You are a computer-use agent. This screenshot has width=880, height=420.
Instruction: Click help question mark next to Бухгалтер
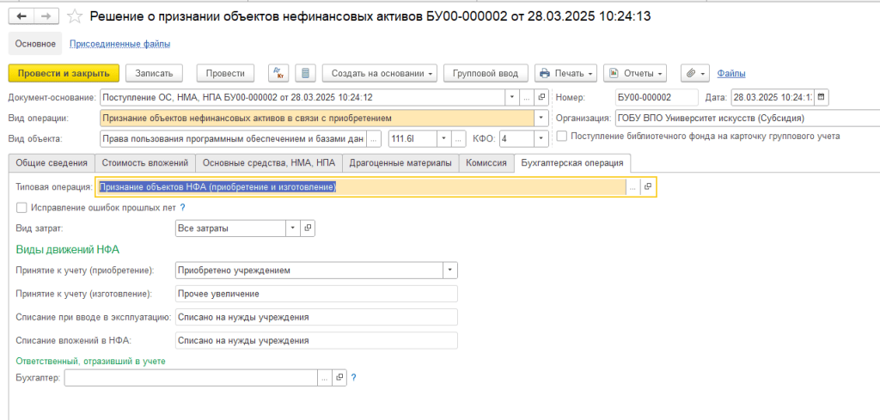353,377
